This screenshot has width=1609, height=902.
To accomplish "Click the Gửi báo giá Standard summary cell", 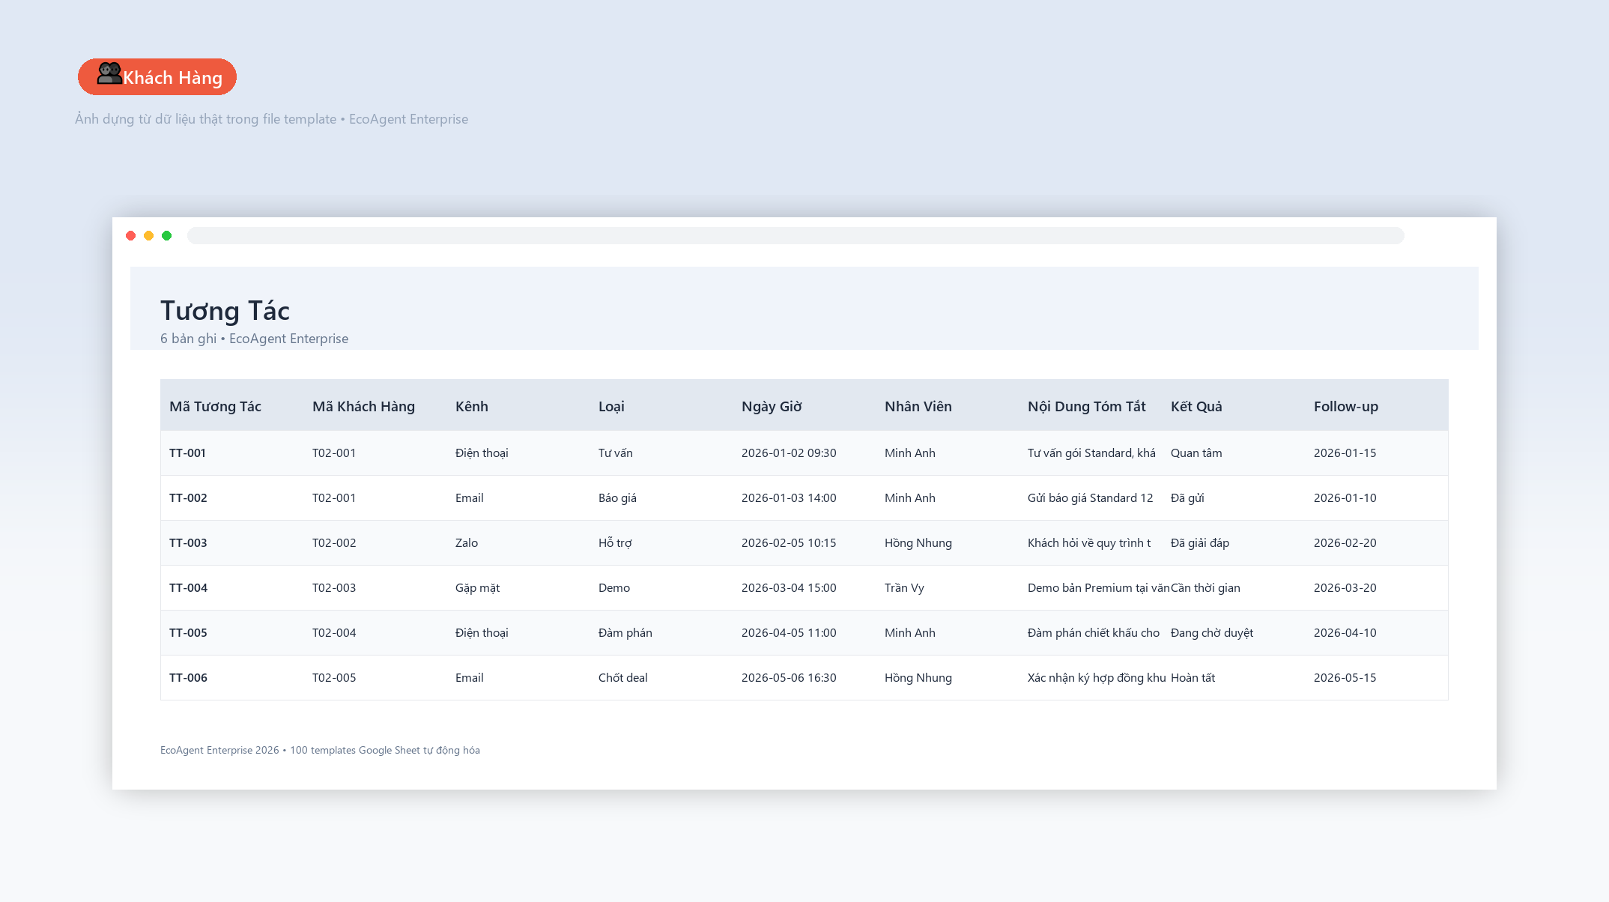I will point(1091,497).
